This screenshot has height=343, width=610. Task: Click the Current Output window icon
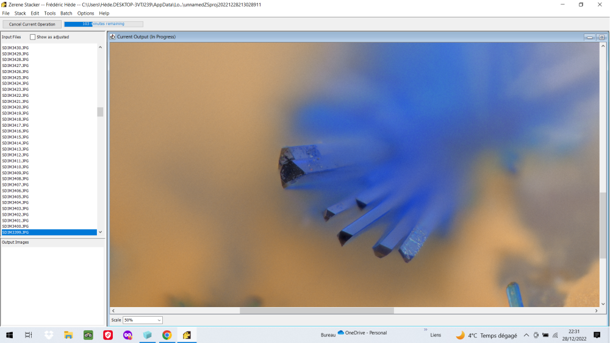[x=112, y=37]
